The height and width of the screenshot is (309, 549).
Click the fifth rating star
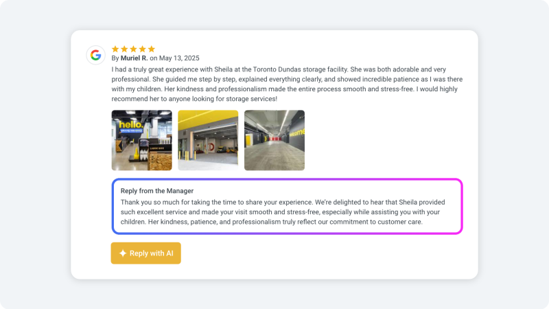(151, 49)
